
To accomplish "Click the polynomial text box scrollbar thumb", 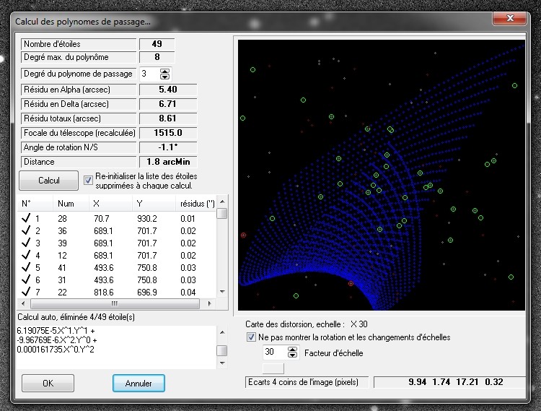I will pos(222,350).
